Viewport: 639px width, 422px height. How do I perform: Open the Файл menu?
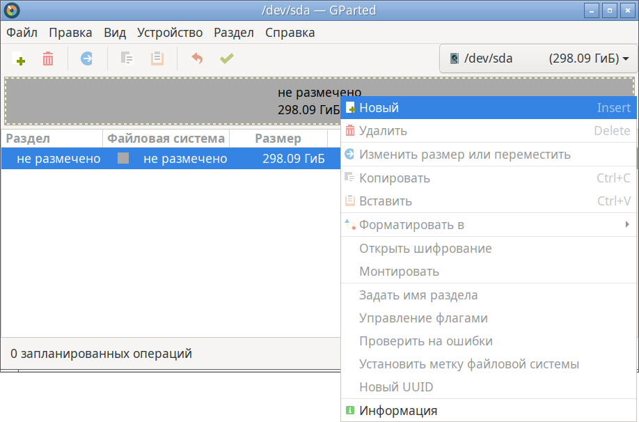coord(22,33)
